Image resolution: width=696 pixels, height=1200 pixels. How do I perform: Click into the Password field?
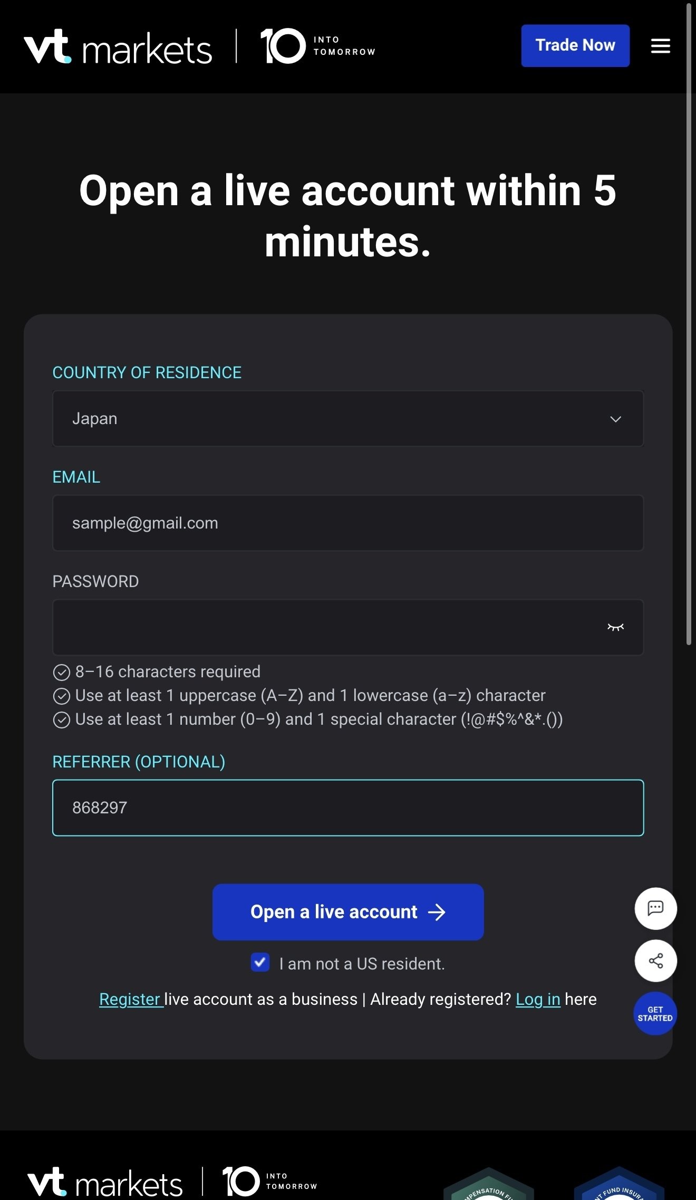pyautogui.click(x=327, y=627)
